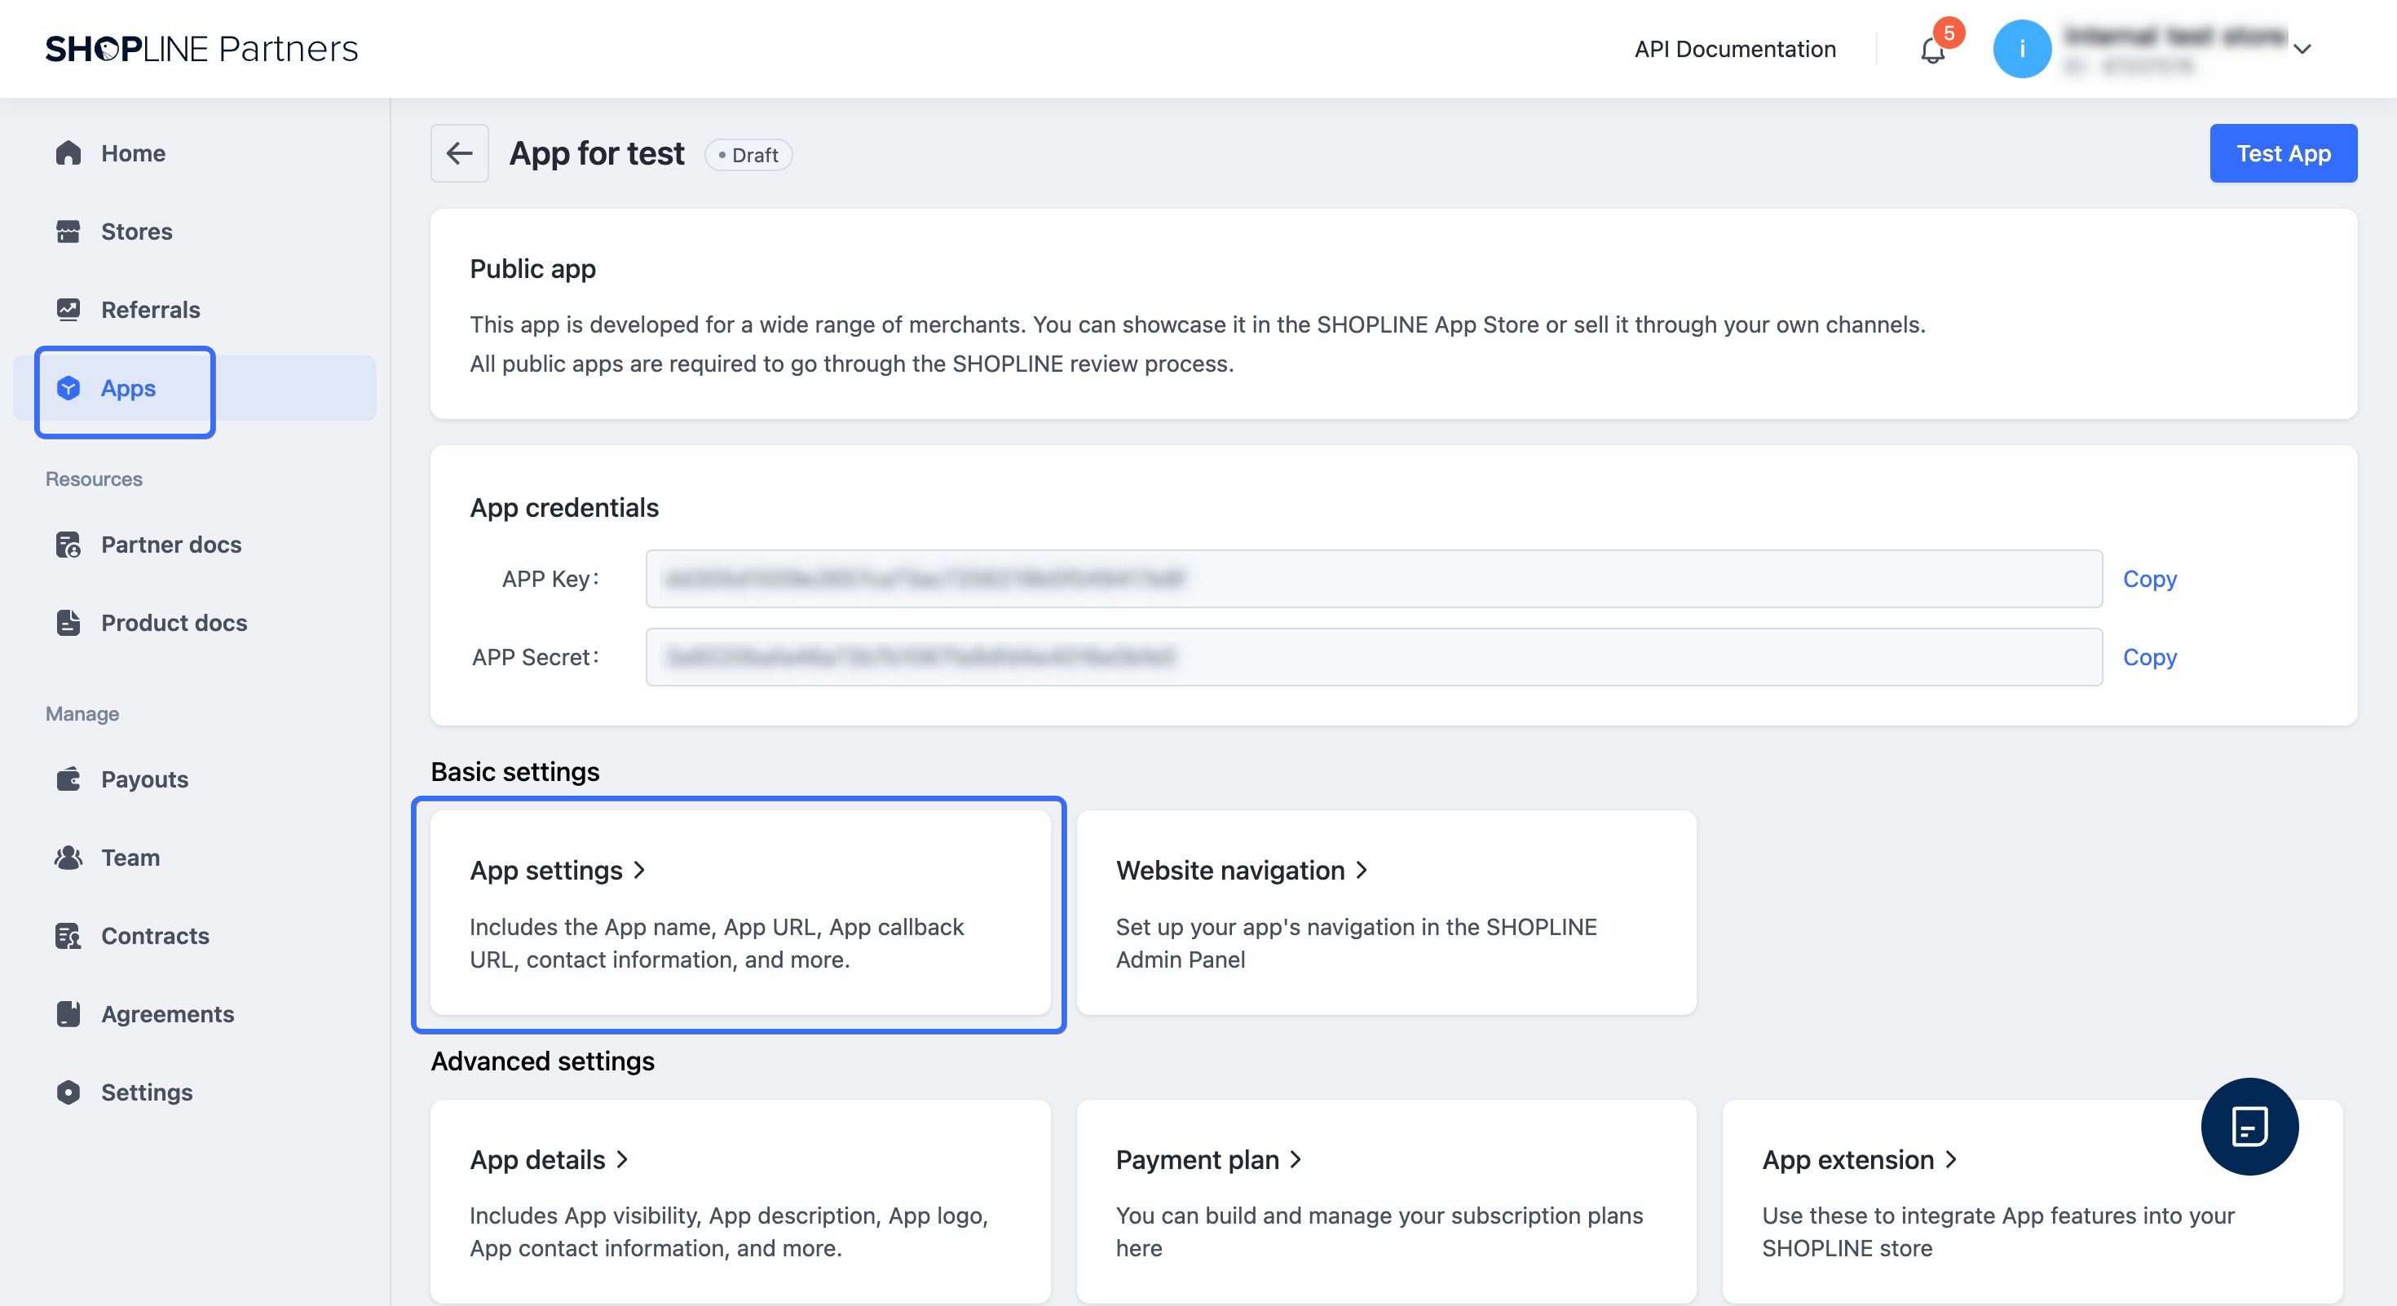The image size is (2397, 1306).
Task: Click the Stores storefront icon
Action: point(68,231)
